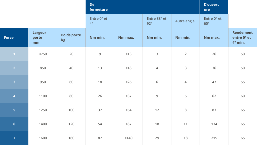Click the 134 Nm max opening cell
257x145 pixels.
pyautogui.click(x=214, y=124)
